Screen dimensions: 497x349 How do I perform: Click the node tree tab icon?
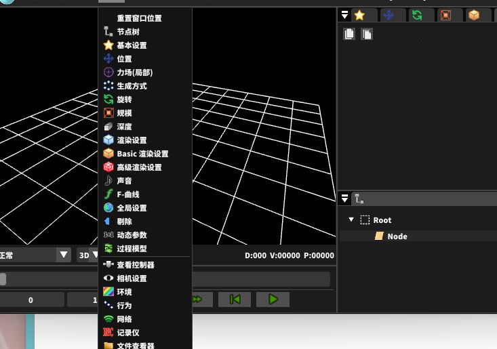coord(359,199)
